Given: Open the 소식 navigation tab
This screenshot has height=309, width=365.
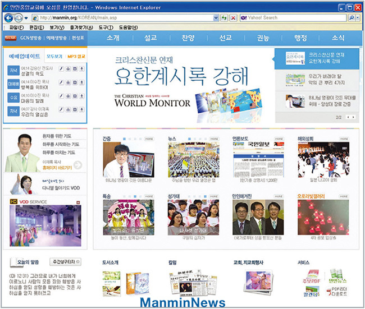Looking at the screenshot, I should point(338,38).
